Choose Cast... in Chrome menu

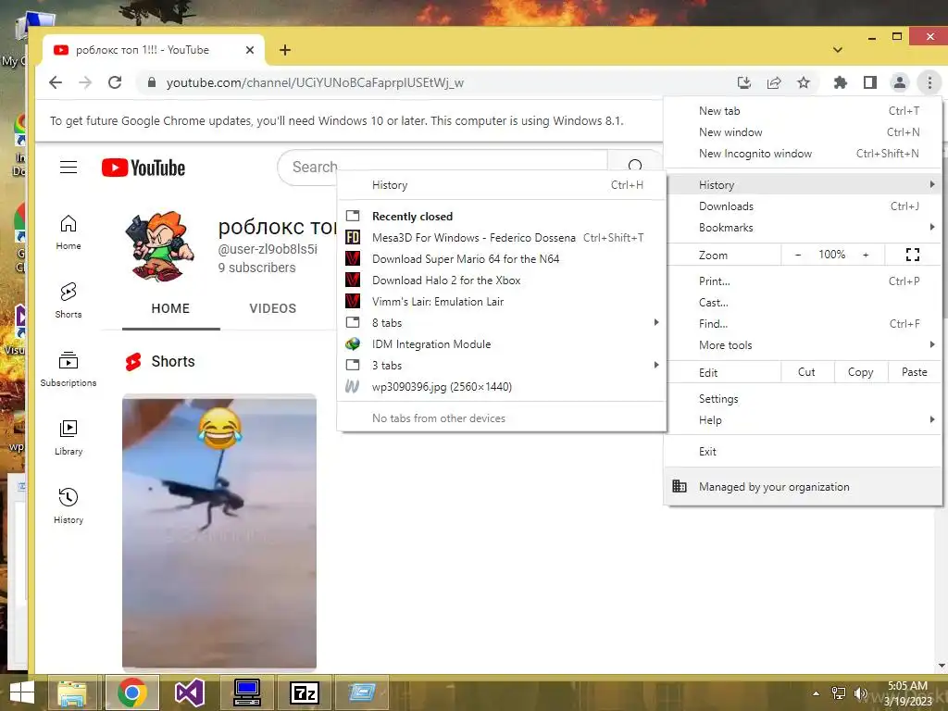click(x=803, y=303)
